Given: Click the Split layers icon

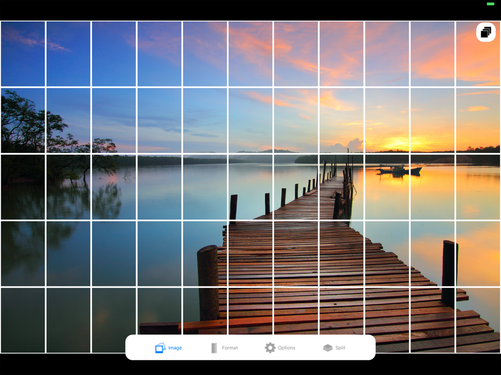Looking at the screenshot, I should 328,347.
